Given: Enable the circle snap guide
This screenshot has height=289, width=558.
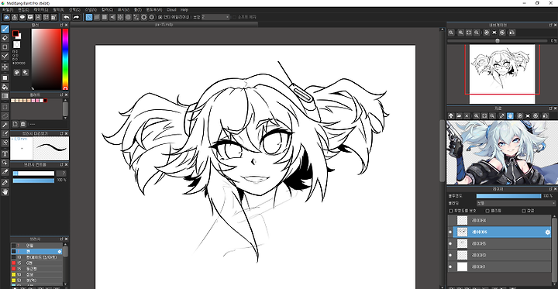Looking at the screenshot, I should point(128,17).
